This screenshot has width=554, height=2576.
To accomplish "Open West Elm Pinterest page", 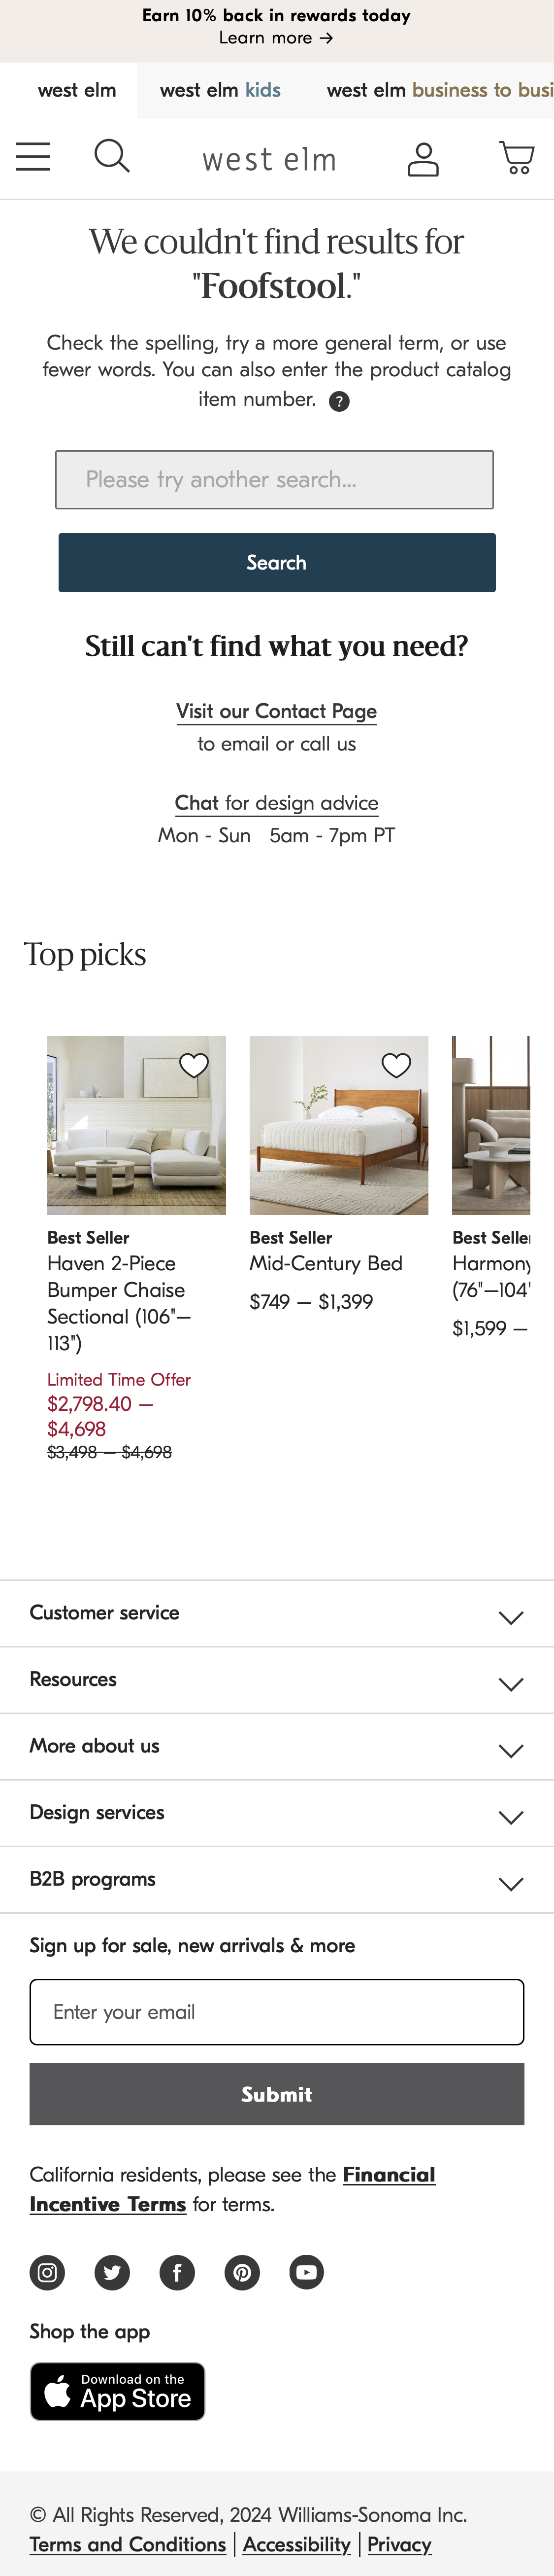I will click(x=242, y=2272).
